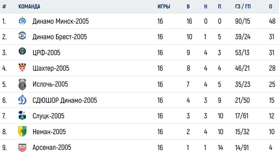279x154 pixels.
Task: Select the Слуцк-2005 team name
Action: (48, 116)
